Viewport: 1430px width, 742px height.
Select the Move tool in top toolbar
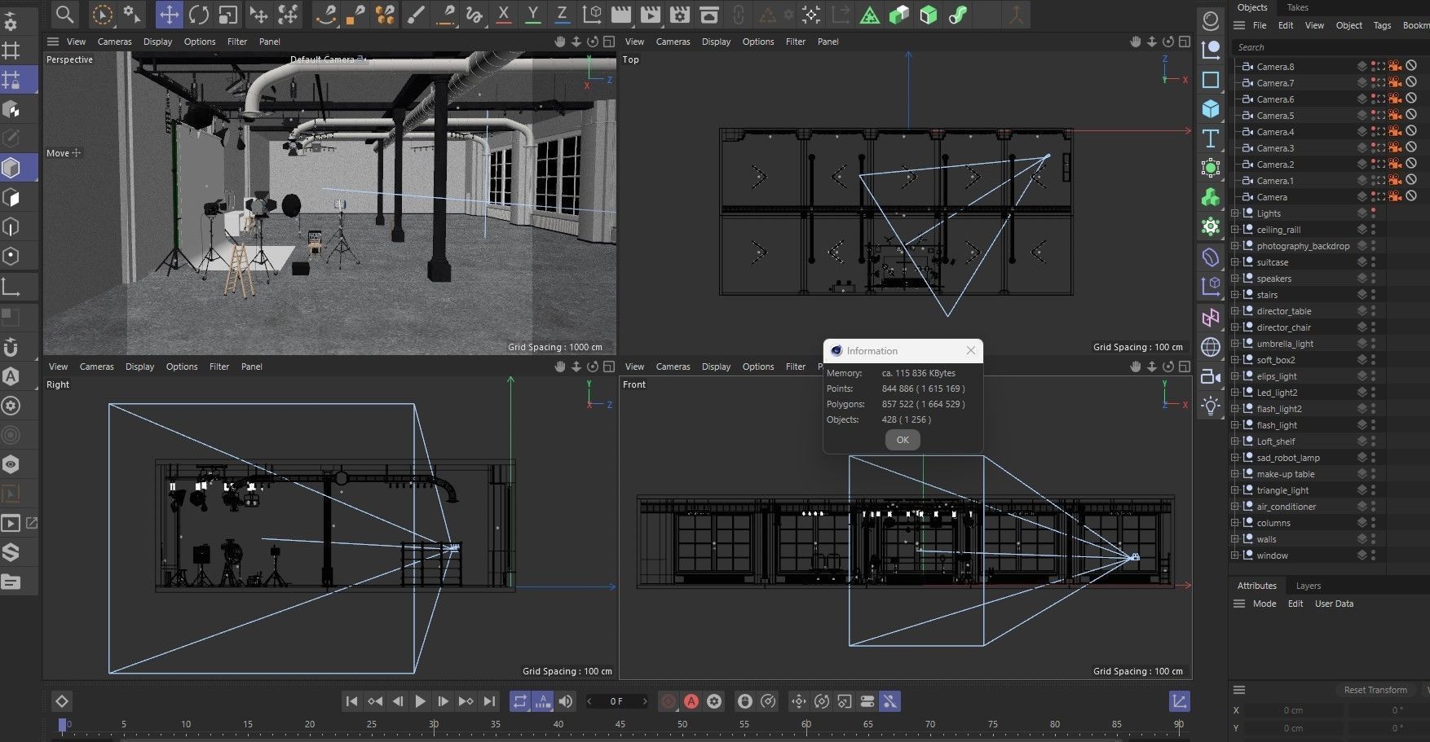[x=169, y=14]
